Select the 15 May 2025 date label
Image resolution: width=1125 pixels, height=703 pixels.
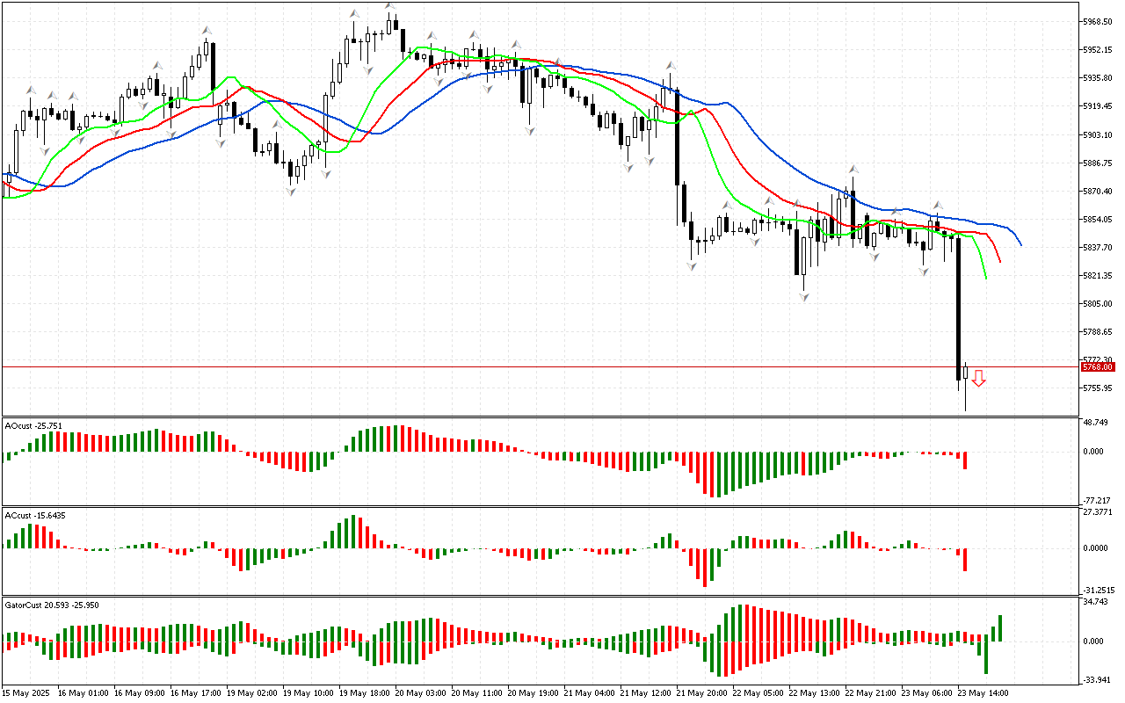click(26, 692)
